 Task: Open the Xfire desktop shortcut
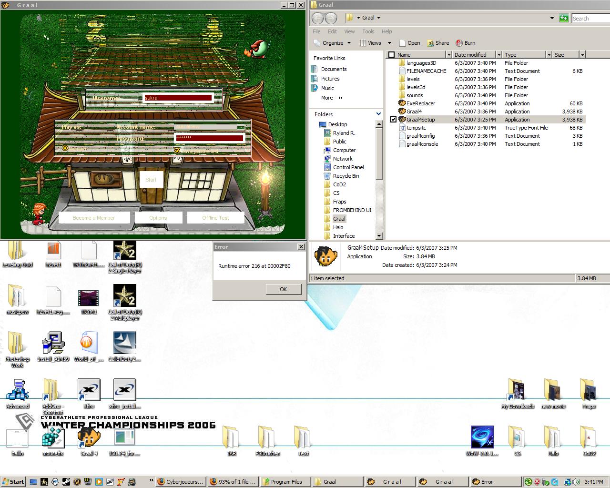pyautogui.click(x=89, y=390)
